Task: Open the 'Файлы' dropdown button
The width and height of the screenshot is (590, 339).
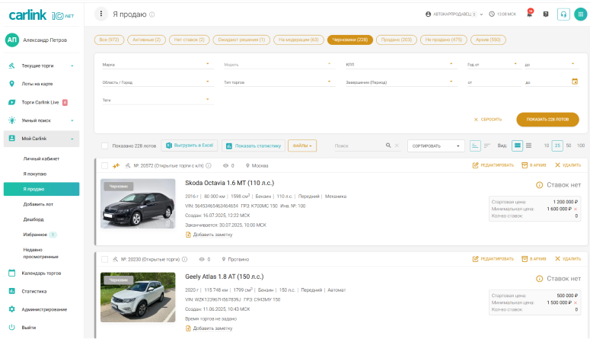Action: pos(301,146)
